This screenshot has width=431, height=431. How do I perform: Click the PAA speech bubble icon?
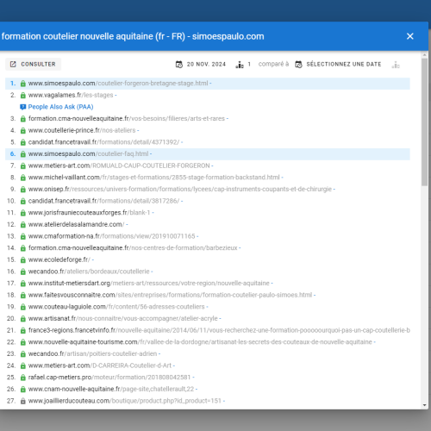[23, 107]
